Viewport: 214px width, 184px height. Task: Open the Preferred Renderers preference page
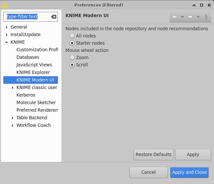click(x=37, y=110)
